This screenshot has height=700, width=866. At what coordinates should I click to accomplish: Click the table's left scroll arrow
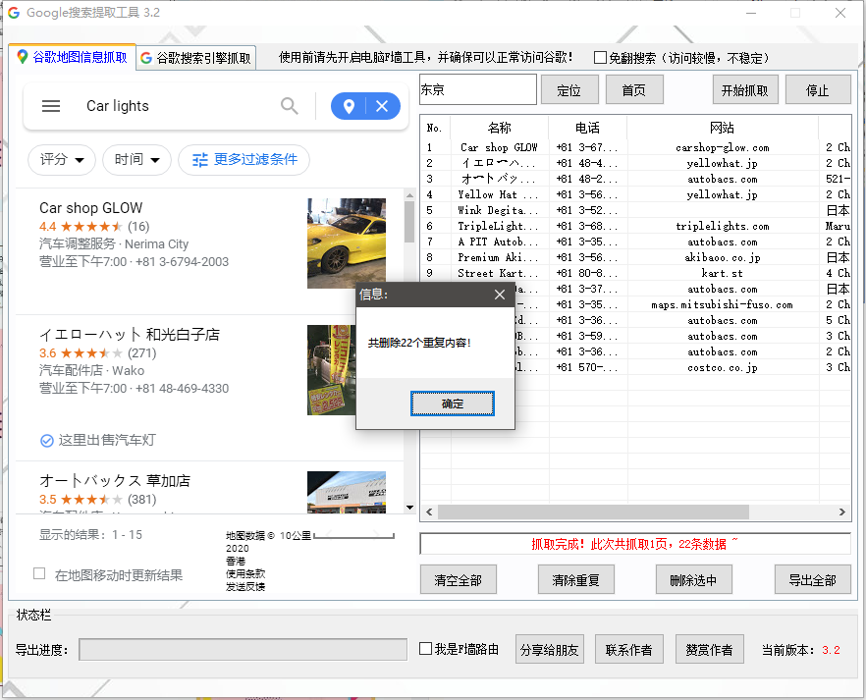click(x=429, y=512)
